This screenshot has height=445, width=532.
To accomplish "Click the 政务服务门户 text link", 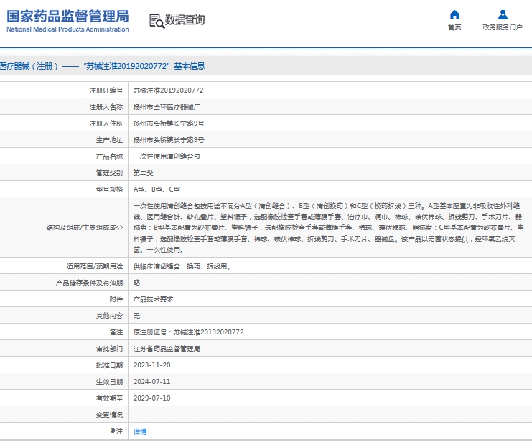I will tap(503, 27).
